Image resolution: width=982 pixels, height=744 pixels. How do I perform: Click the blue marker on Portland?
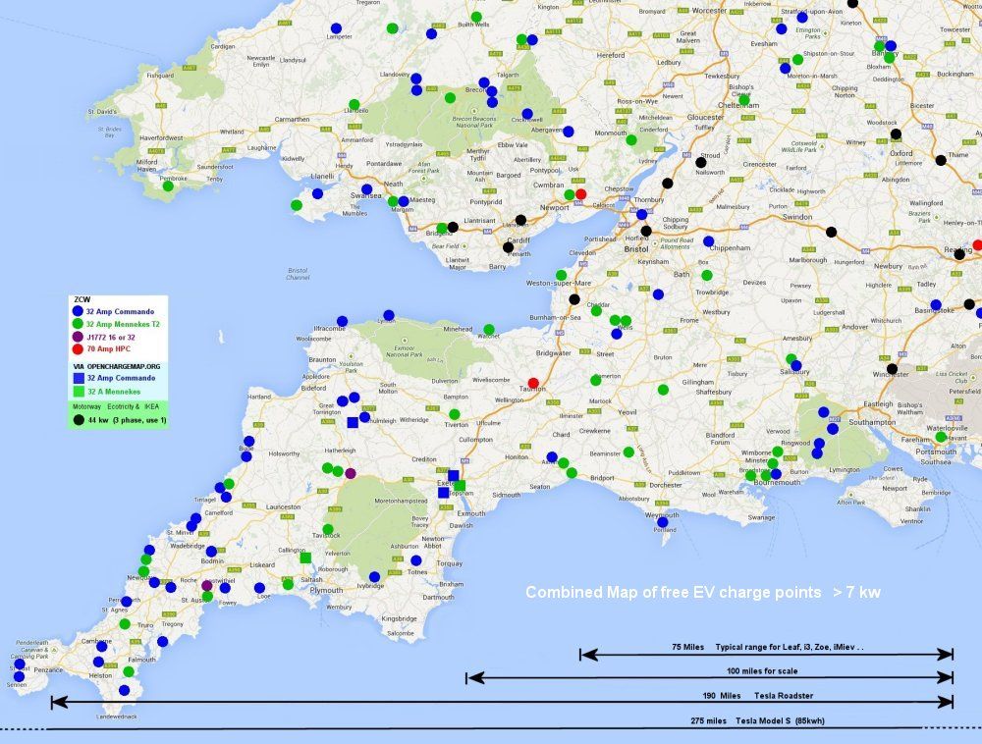coord(663,522)
